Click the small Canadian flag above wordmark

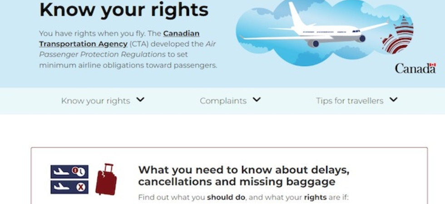pos(432,65)
